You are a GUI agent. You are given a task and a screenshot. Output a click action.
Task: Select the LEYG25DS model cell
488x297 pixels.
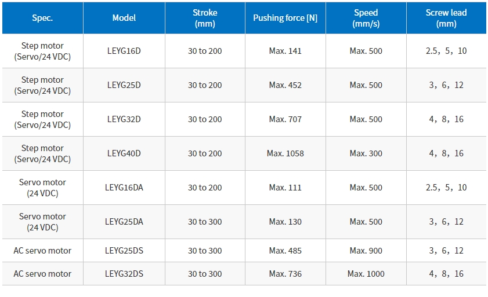(x=124, y=251)
